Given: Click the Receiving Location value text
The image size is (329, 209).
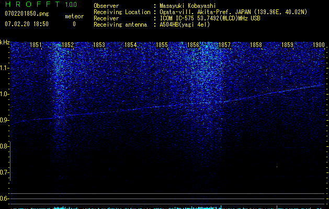Looking at the screenshot, I should click(x=233, y=12).
